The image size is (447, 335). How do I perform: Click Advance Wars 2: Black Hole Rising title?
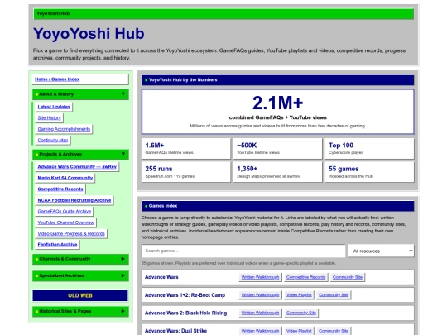point(185,313)
